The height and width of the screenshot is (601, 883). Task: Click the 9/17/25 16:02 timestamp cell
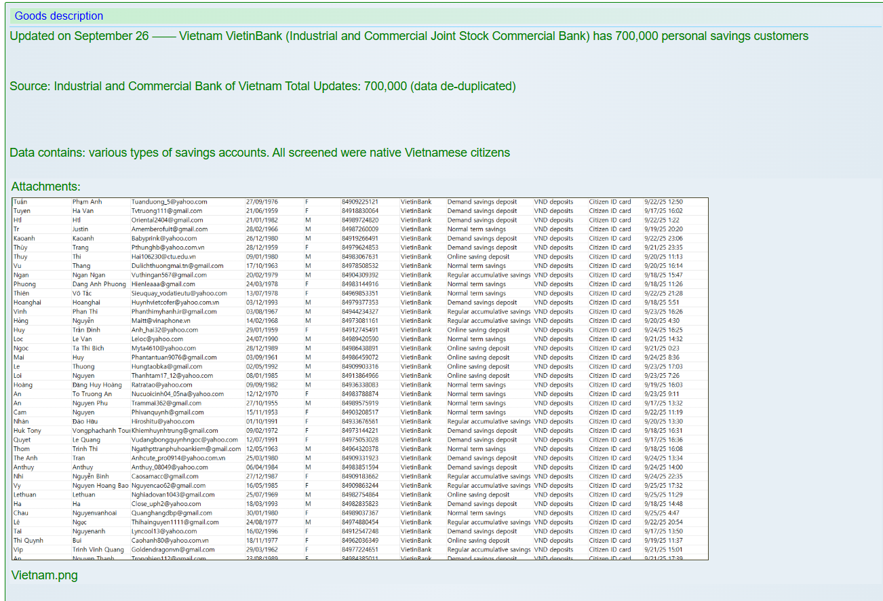click(663, 211)
